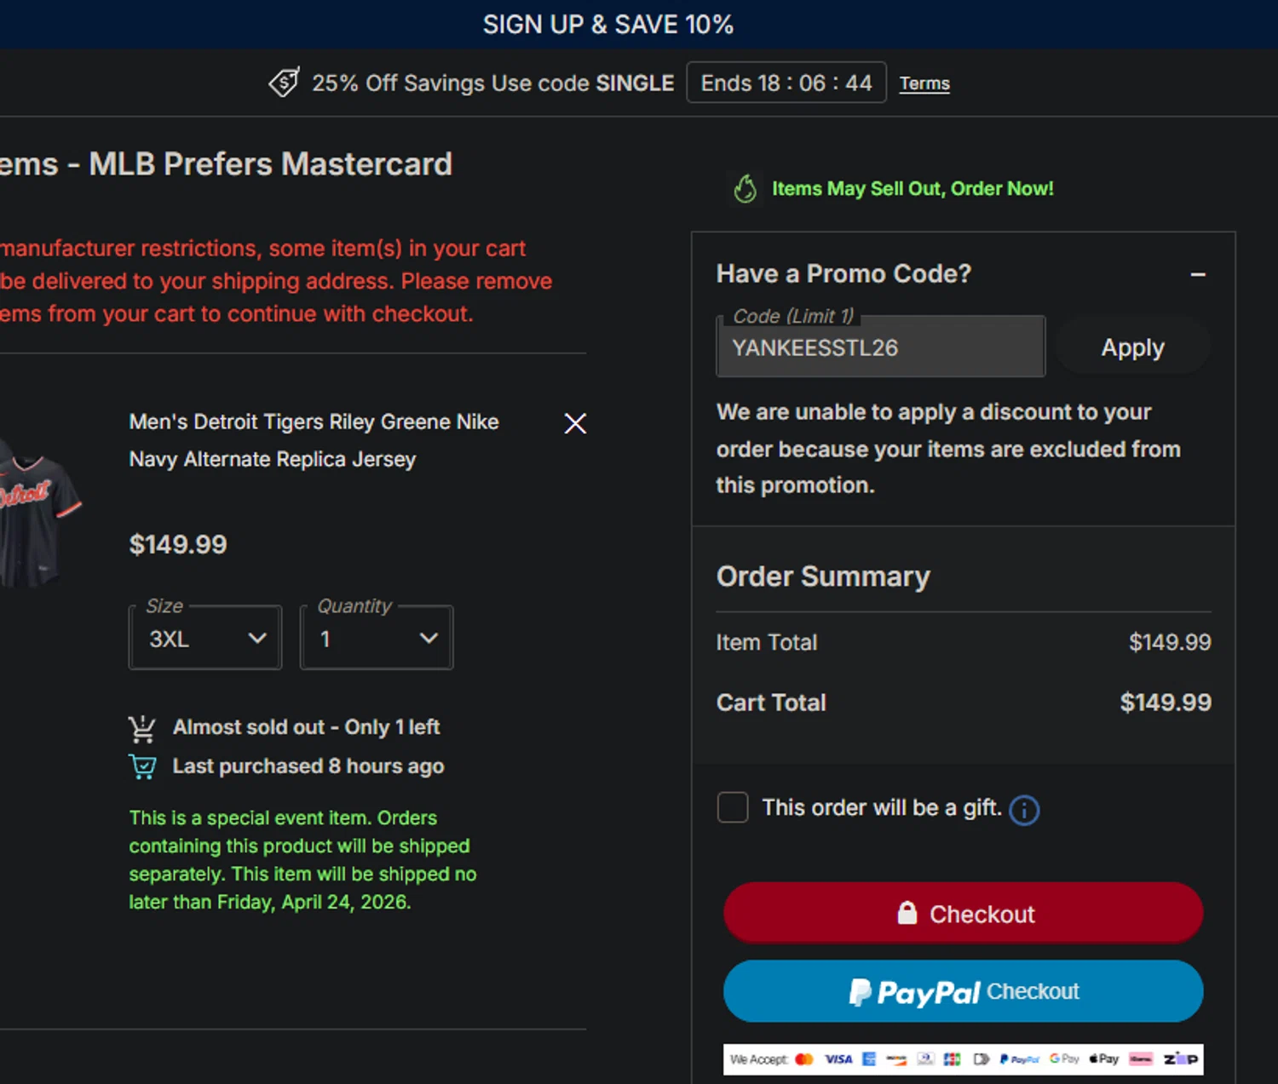Open the Men's Detroit Tigers Riley Greene jersey link

click(314, 440)
